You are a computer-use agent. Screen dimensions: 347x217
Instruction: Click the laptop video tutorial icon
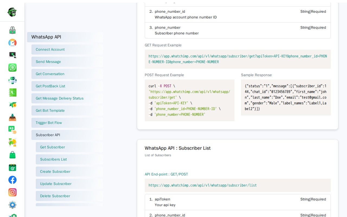12,55
